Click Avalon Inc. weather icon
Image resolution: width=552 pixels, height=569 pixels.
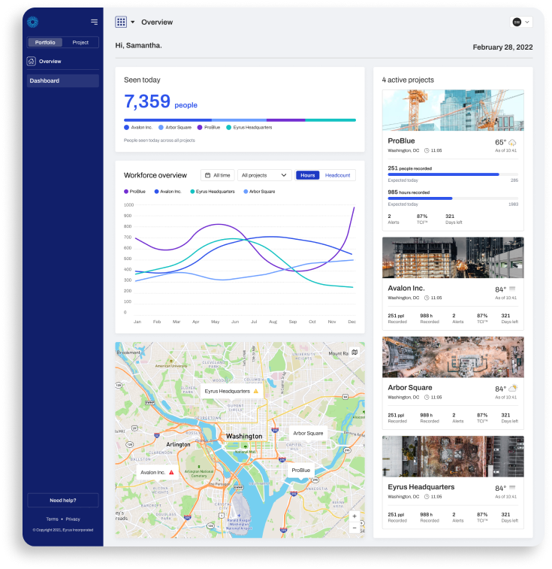[512, 289]
